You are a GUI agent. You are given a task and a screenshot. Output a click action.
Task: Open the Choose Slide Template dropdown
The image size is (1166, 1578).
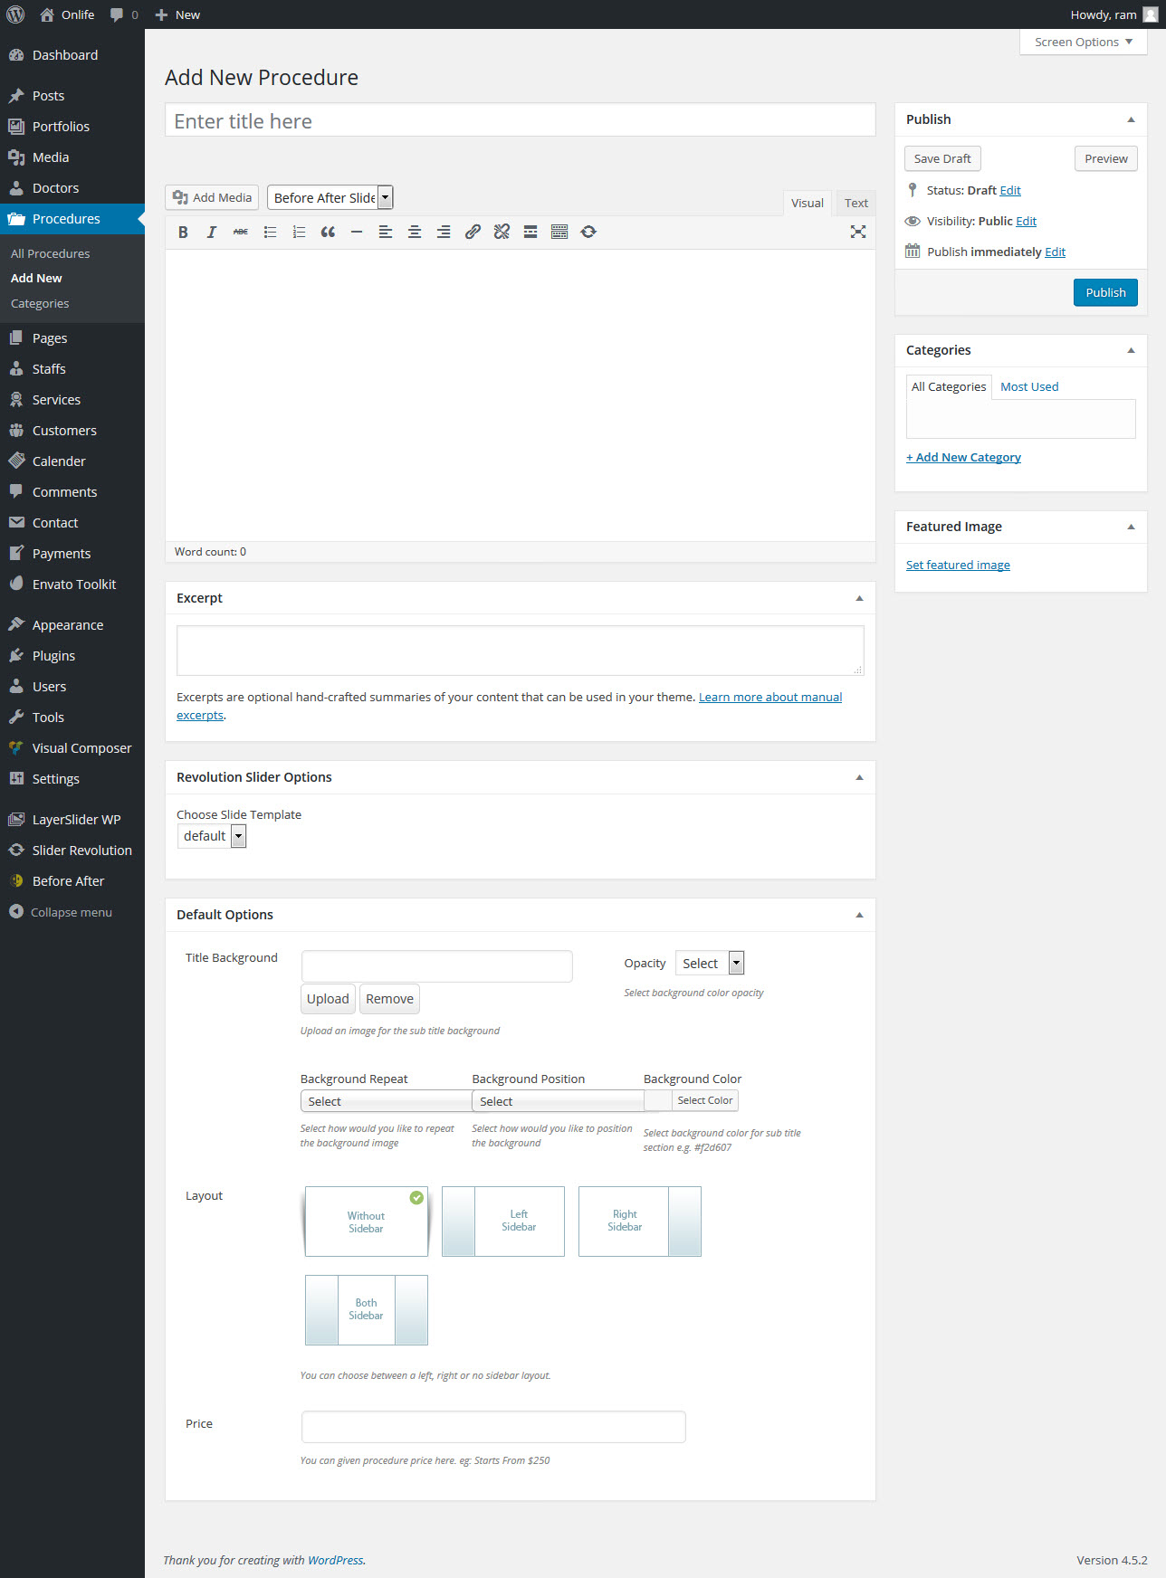click(212, 836)
